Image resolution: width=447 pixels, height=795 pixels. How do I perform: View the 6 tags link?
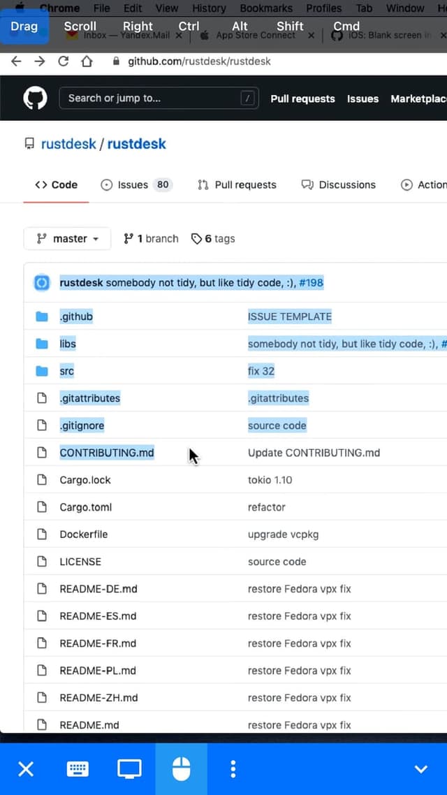click(x=213, y=239)
